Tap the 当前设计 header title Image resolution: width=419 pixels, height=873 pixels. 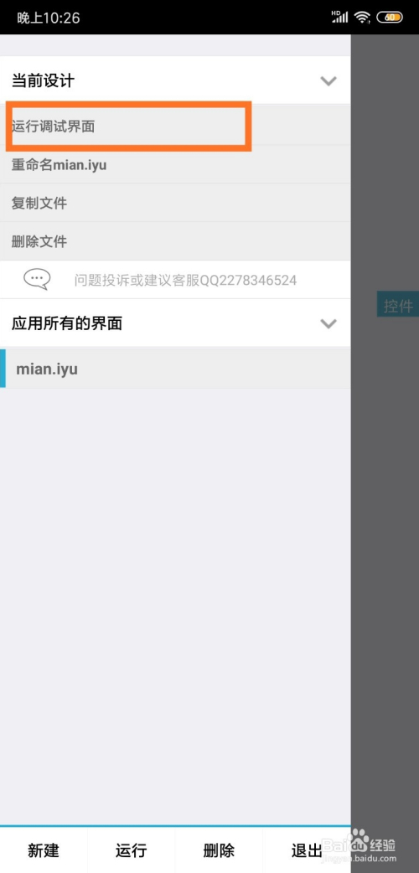pyautogui.click(x=43, y=81)
